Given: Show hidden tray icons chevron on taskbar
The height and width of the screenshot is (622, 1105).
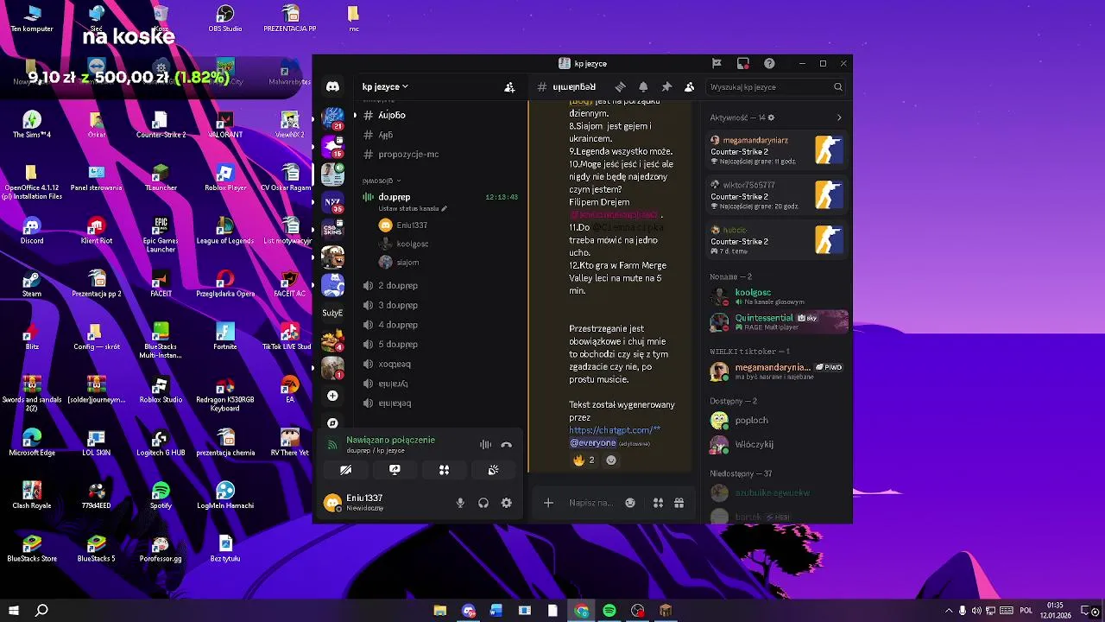Looking at the screenshot, I should click(x=949, y=611).
